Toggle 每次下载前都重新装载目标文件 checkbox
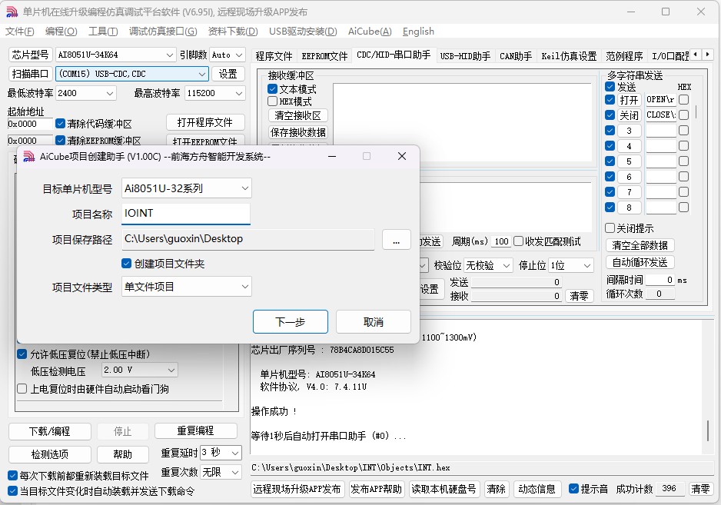The height and width of the screenshot is (505, 721). coord(13,475)
